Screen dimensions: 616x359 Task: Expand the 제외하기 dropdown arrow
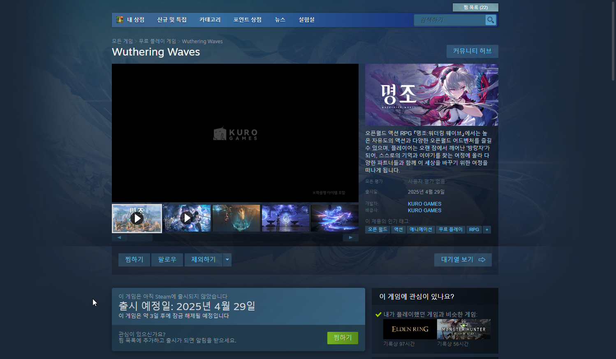[227, 259]
